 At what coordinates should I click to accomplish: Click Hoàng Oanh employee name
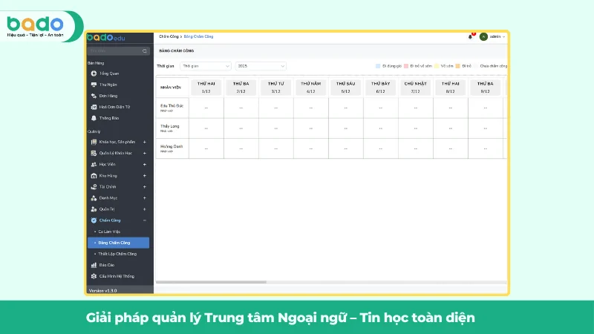pos(172,146)
